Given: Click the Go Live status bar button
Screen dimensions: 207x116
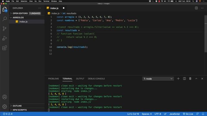Looking at the screenshot, I should (188, 114).
